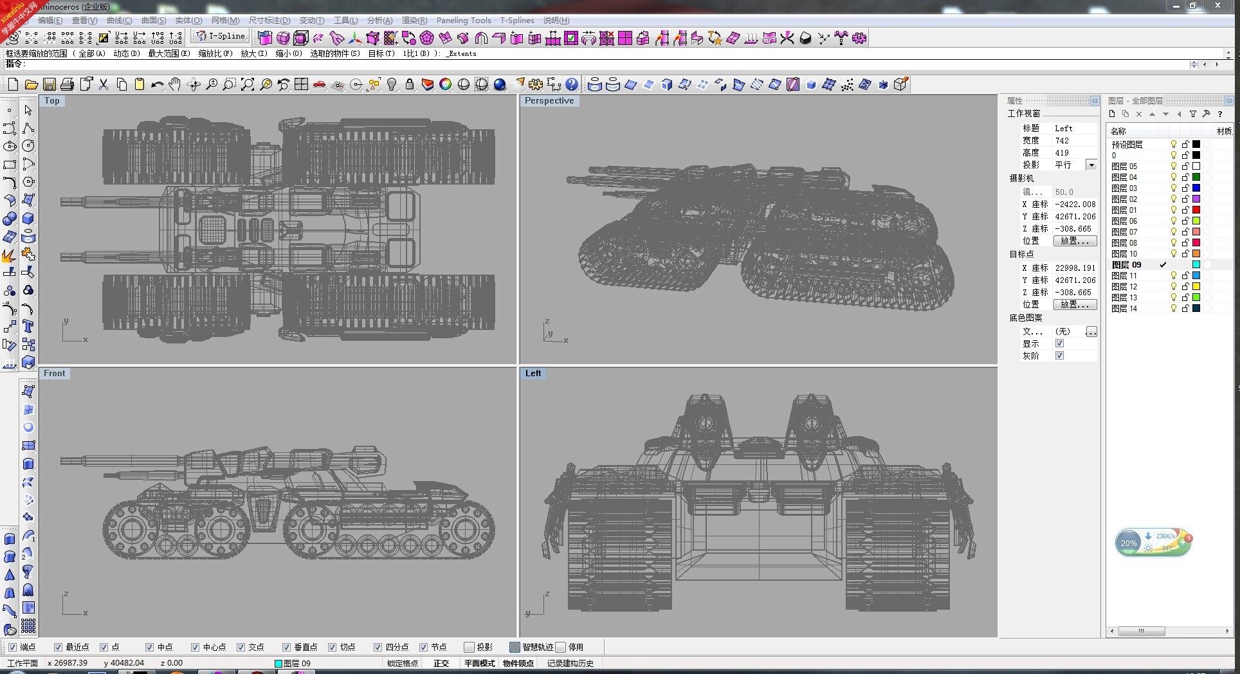Screen dimensions: 1240x674
Task: Open the Paneling Tools menu
Action: [x=464, y=21]
